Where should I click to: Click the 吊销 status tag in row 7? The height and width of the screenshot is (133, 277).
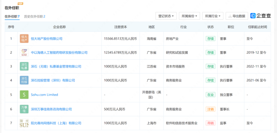point(211,123)
